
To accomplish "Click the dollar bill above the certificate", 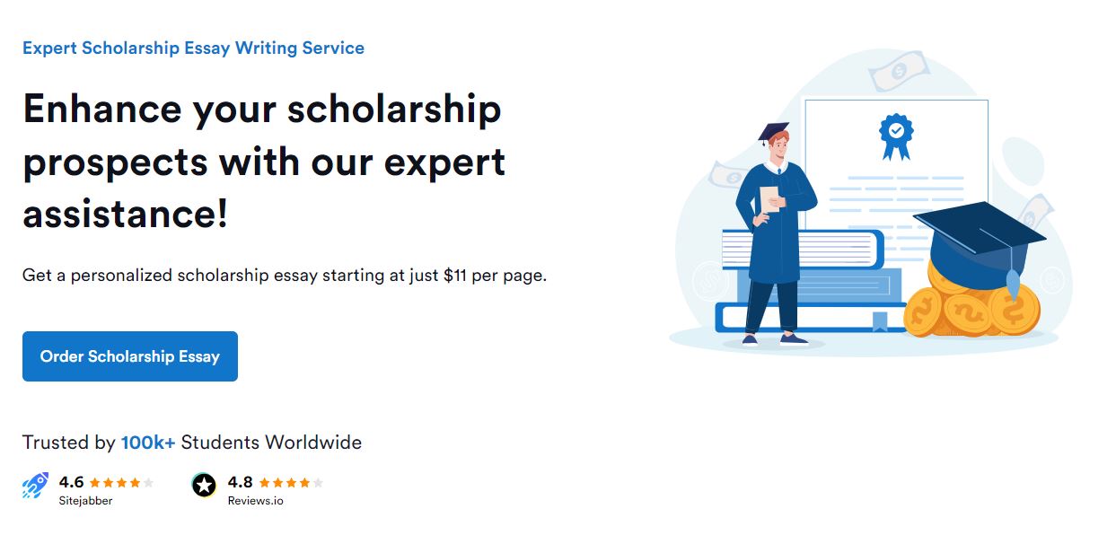I will click(897, 69).
